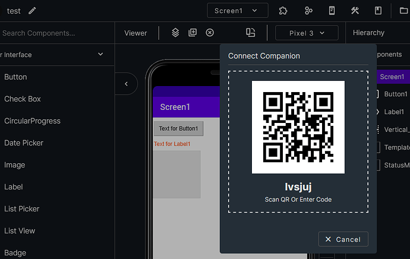
Task: Open the extensions puzzle icon
Action: tap(283, 11)
